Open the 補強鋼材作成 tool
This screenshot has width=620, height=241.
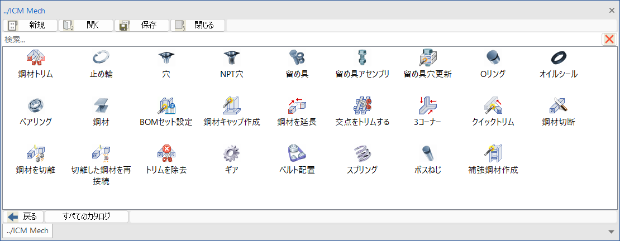(x=493, y=153)
